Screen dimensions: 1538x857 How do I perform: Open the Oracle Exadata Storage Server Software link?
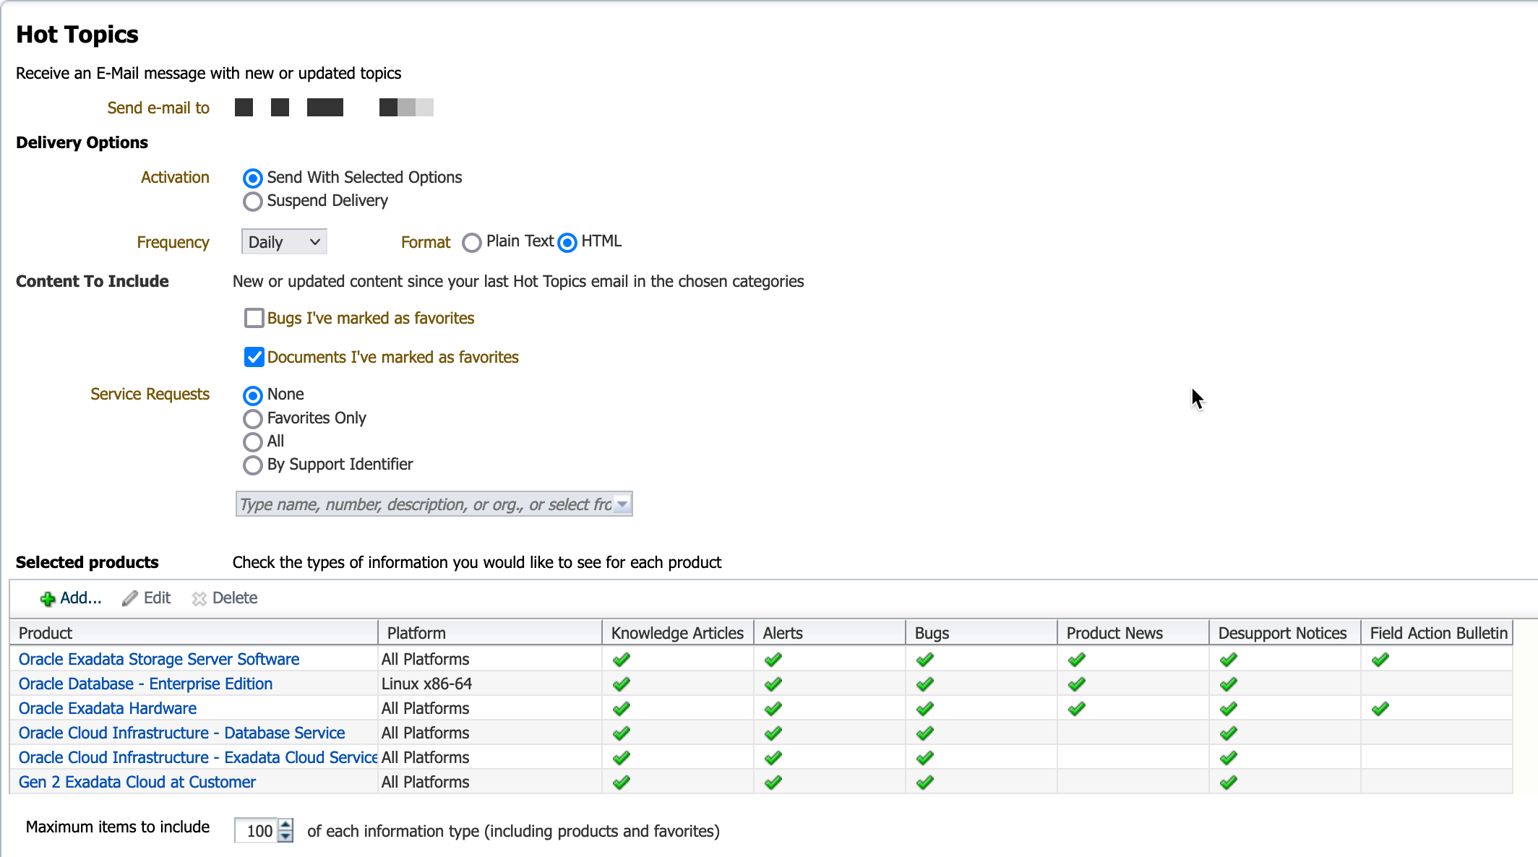(159, 658)
